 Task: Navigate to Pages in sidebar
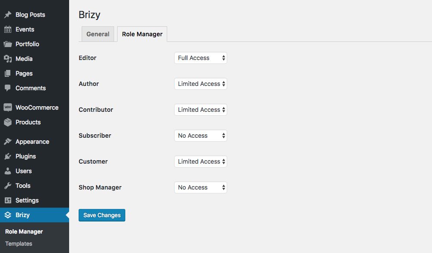pos(35,73)
